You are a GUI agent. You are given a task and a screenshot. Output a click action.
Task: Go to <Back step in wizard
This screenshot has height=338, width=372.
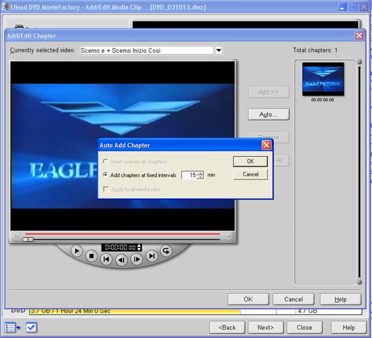[227, 328]
